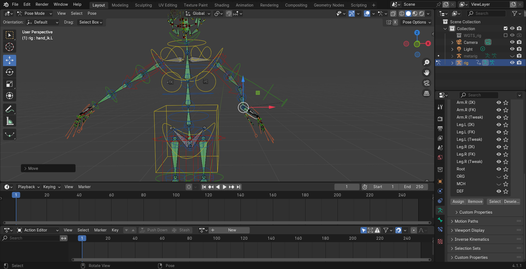The image size is (526, 269).
Task: Open the Tool properties tab icon
Action: [x=440, y=107]
